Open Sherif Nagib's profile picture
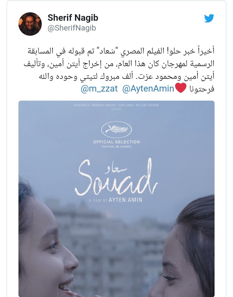 (30, 24)
